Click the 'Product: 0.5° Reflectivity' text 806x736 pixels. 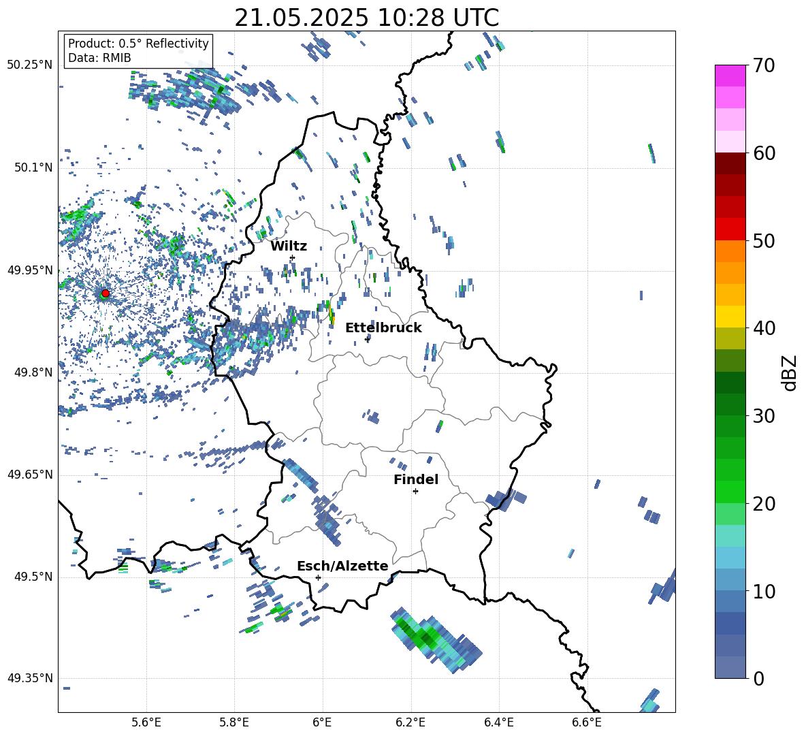pos(138,43)
